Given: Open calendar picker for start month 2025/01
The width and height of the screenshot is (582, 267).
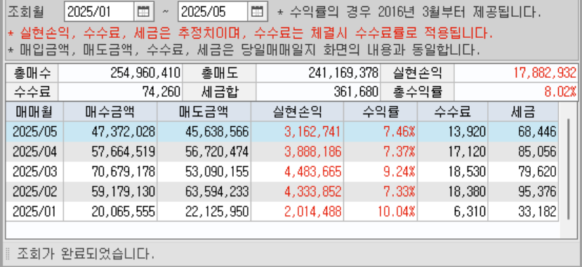Looking at the screenshot, I should coord(143,12).
